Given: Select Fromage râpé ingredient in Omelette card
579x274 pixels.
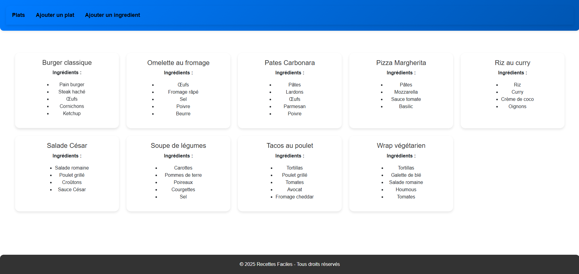Looking at the screenshot, I should coord(183,92).
